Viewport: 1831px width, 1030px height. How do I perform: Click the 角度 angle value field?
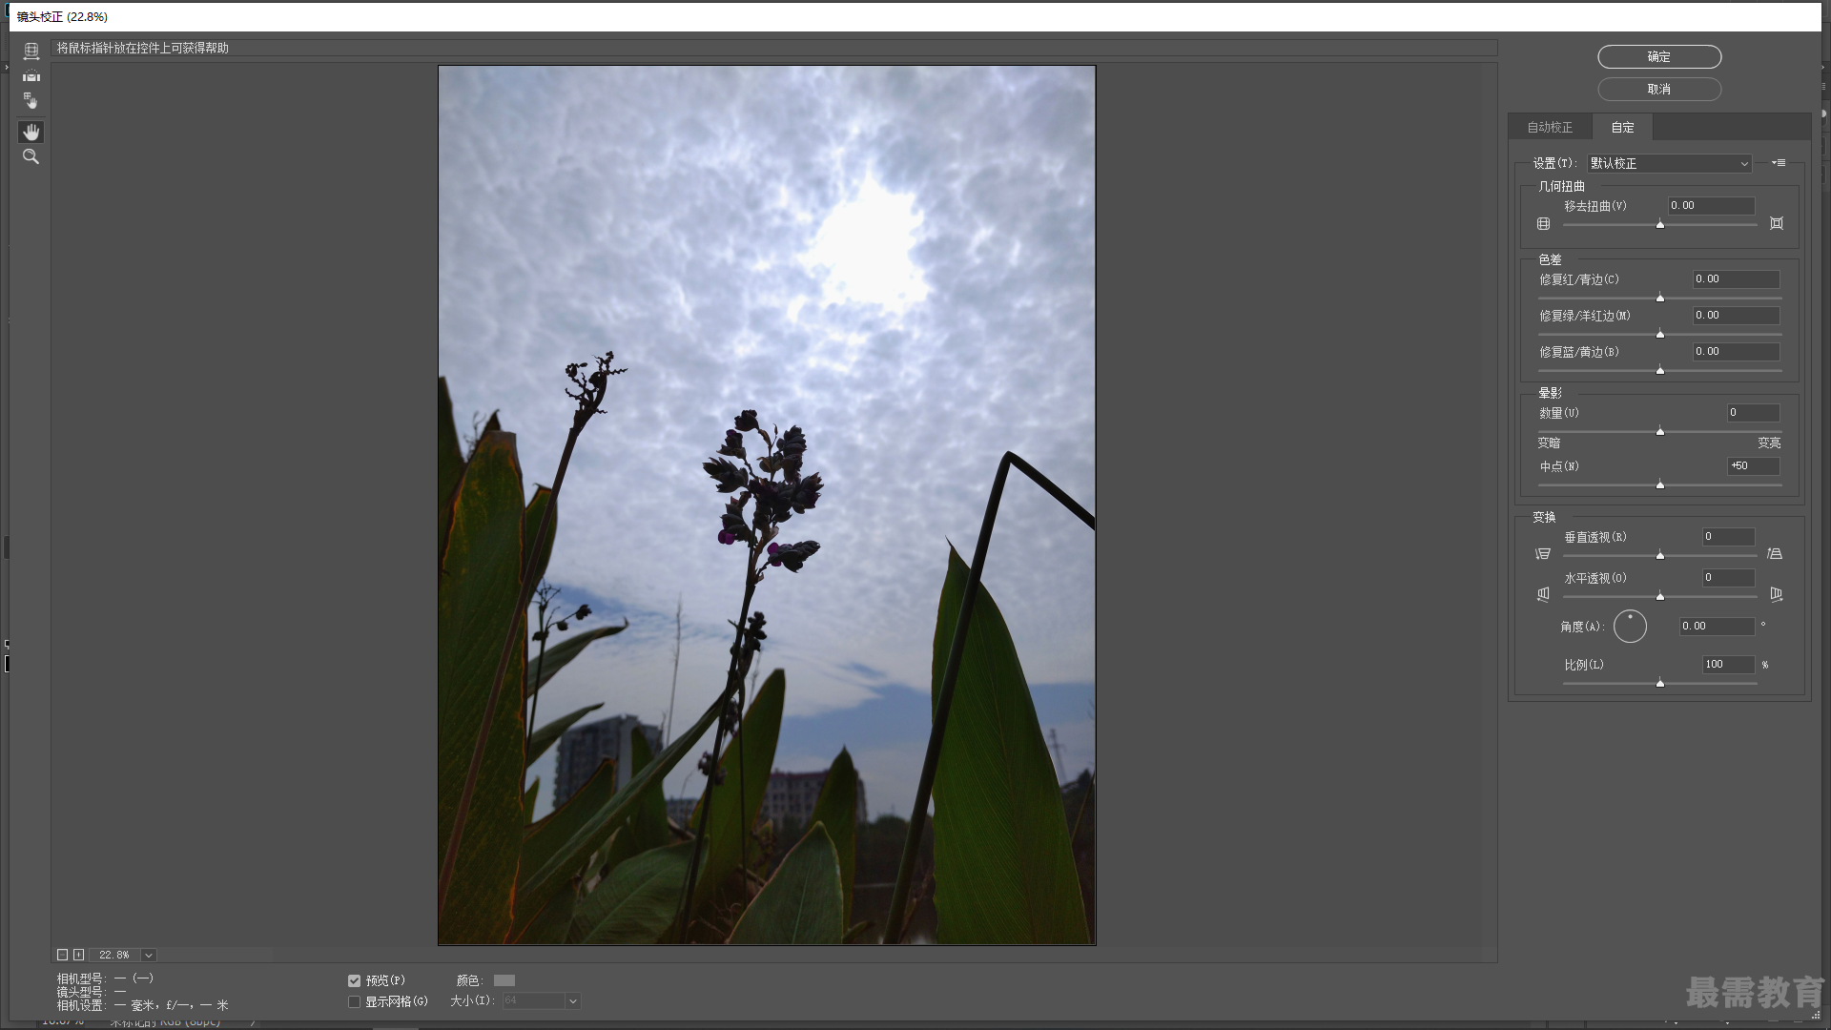[1717, 627]
